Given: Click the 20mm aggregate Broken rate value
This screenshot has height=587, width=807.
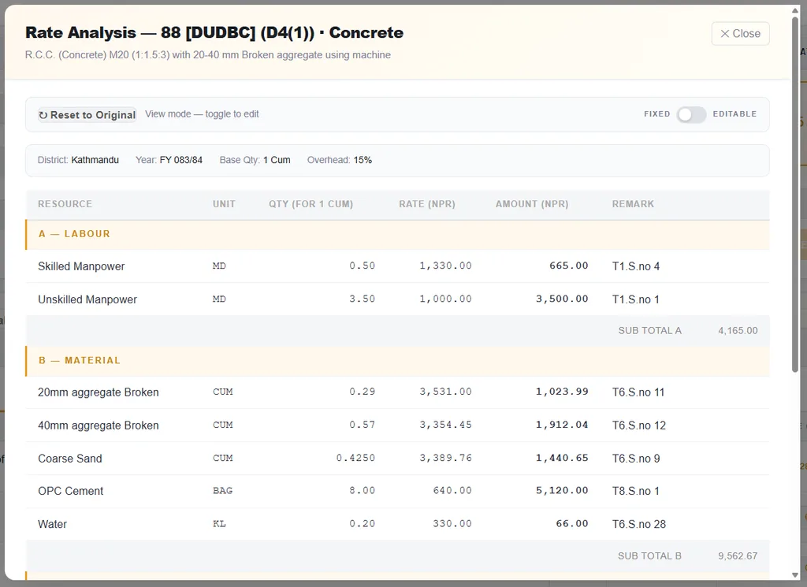Looking at the screenshot, I should [446, 392].
